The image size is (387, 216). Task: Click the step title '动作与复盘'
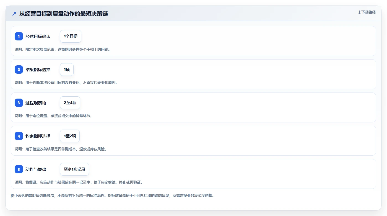(36, 169)
